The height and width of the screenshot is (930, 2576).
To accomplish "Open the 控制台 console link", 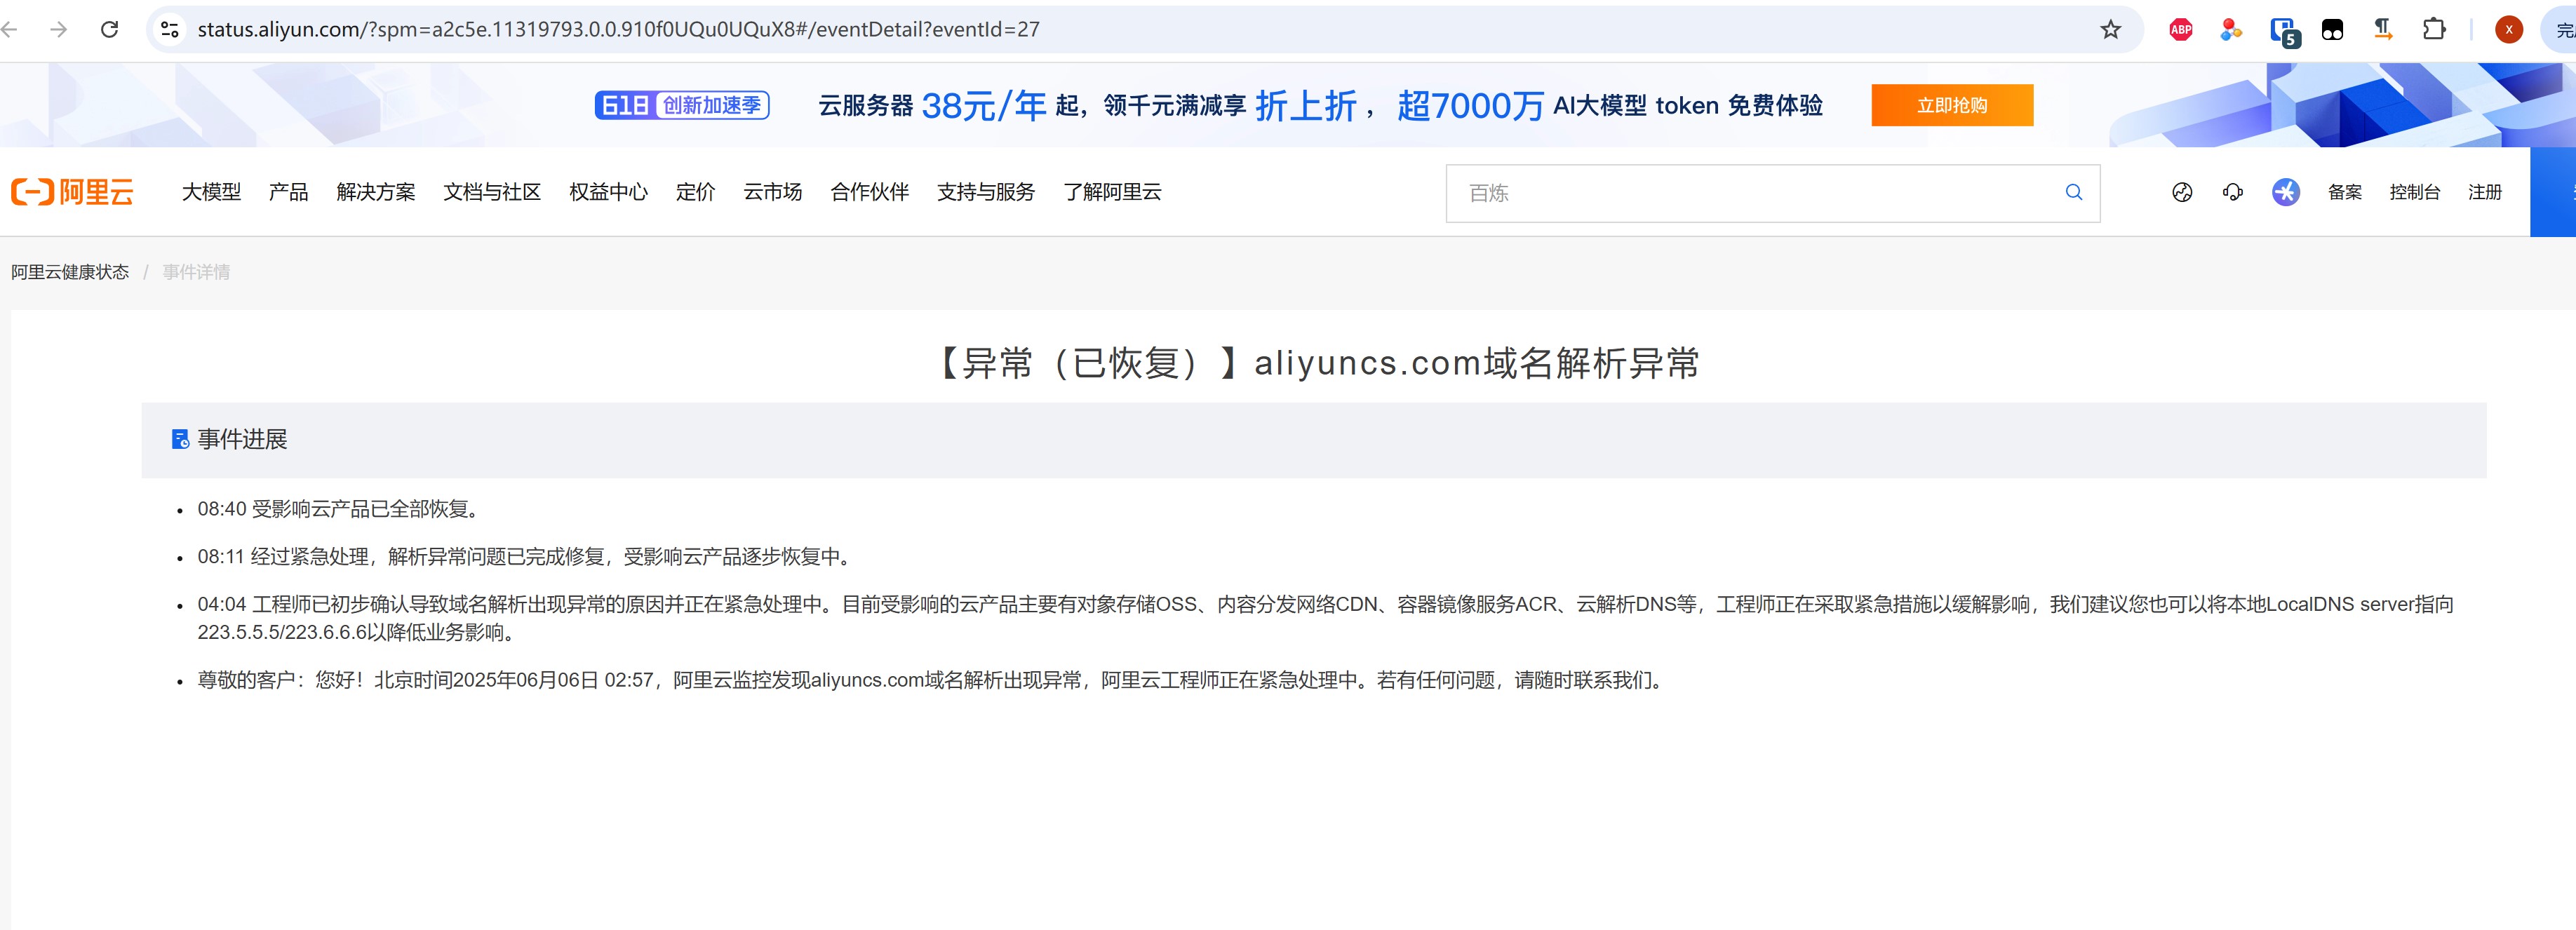I will point(2414,192).
